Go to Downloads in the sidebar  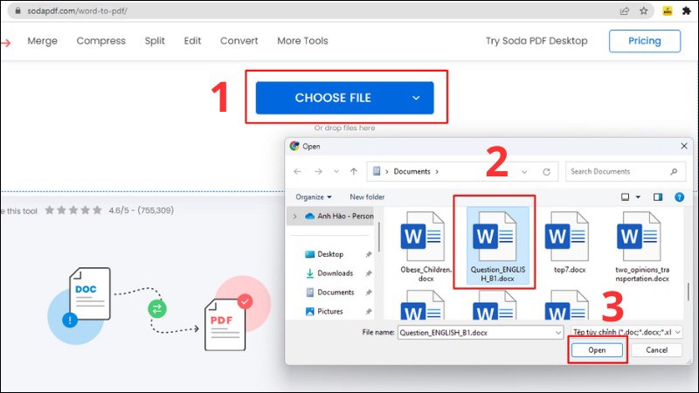pyautogui.click(x=335, y=273)
